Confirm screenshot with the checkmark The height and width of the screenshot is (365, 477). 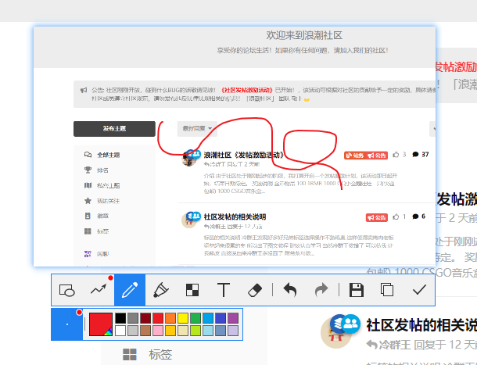point(419,290)
